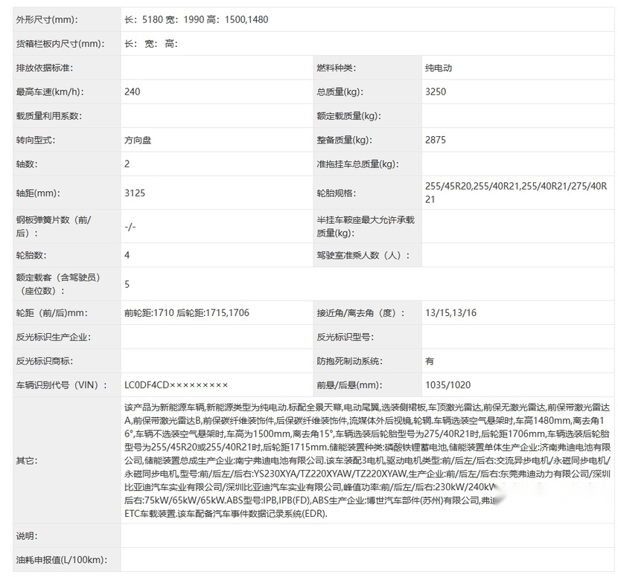The width and height of the screenshot is (618, 577).
Task: Click the 接近角/离去角 label
Action: [x=360, y=313]
